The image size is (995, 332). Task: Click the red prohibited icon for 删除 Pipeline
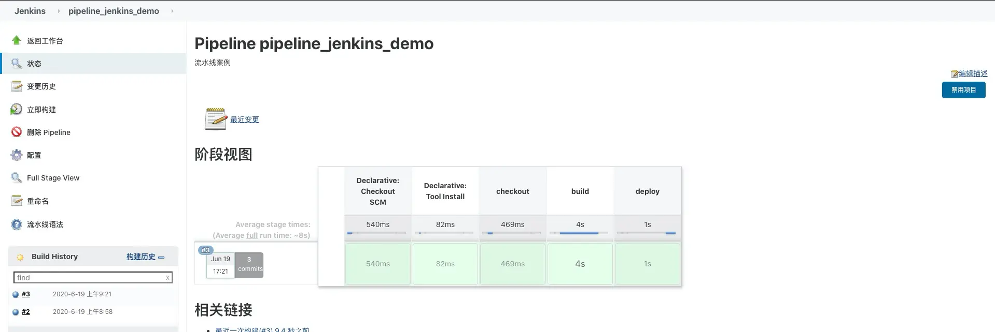point(17,132)
